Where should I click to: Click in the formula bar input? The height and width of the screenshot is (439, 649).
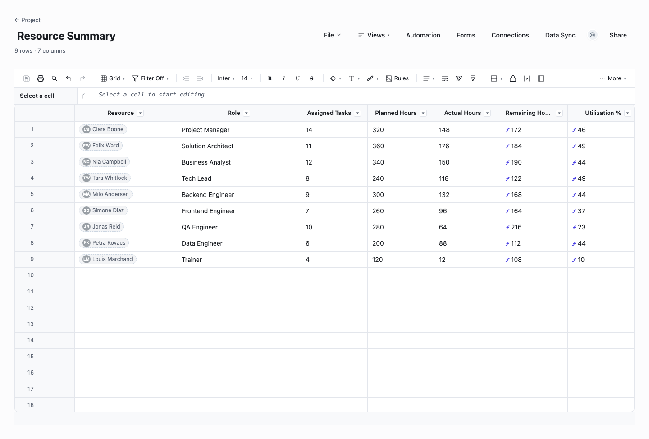click(364, 95)
